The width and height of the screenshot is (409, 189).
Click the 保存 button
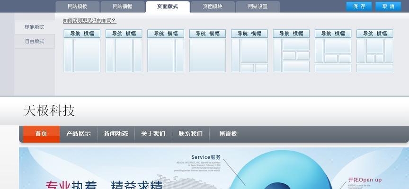[359, 6]
